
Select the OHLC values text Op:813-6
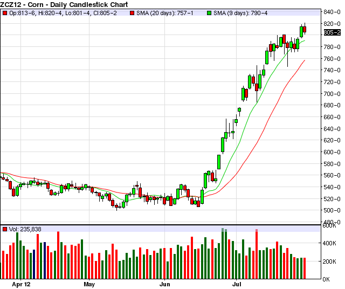tap(23, 13)
